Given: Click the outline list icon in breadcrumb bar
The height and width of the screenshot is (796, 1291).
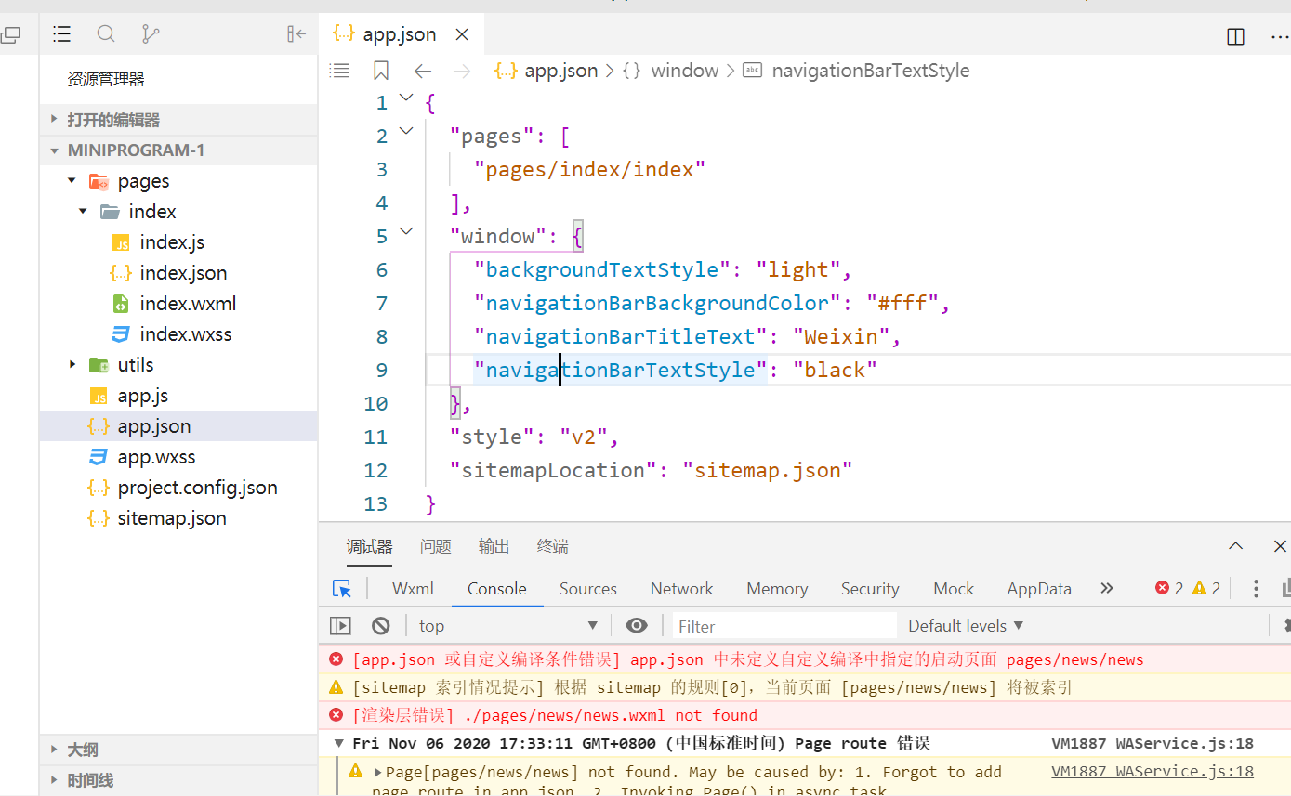Looking at the screenshot, I should (x=340, y=71).
